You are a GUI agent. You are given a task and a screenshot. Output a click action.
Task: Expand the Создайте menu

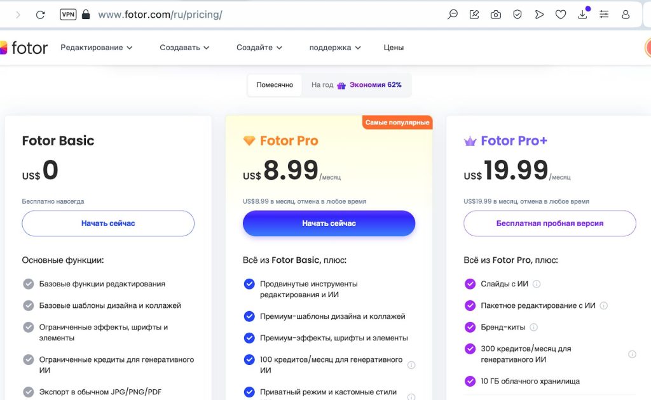(259, 48)
